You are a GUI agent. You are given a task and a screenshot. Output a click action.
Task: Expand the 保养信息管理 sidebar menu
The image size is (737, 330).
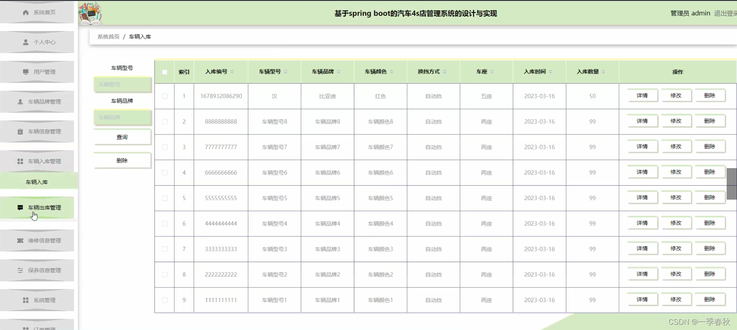37,271
